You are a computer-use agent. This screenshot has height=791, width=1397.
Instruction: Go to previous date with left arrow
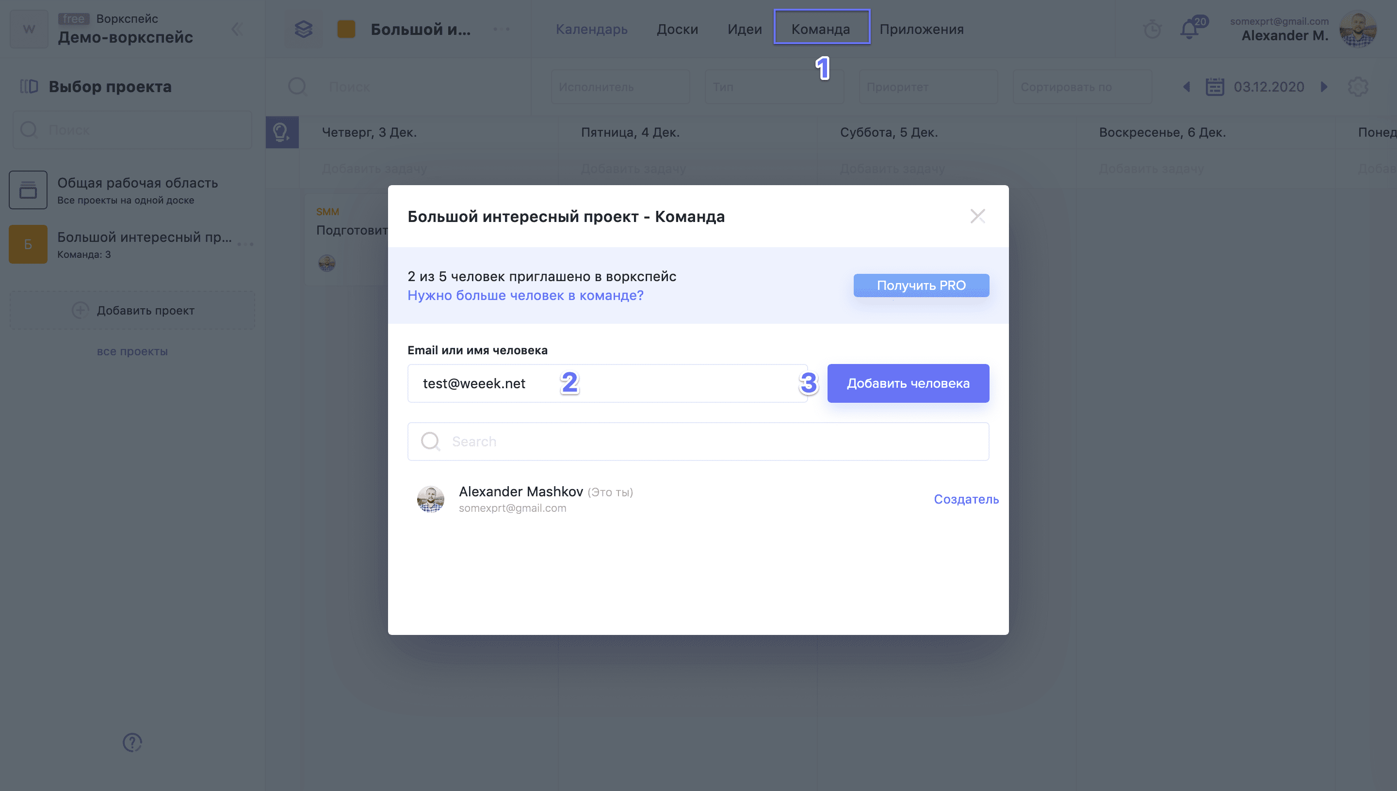tap(1186, 87)
